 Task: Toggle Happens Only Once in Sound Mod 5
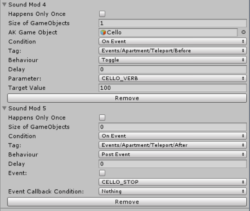click(x=102, y=118)
